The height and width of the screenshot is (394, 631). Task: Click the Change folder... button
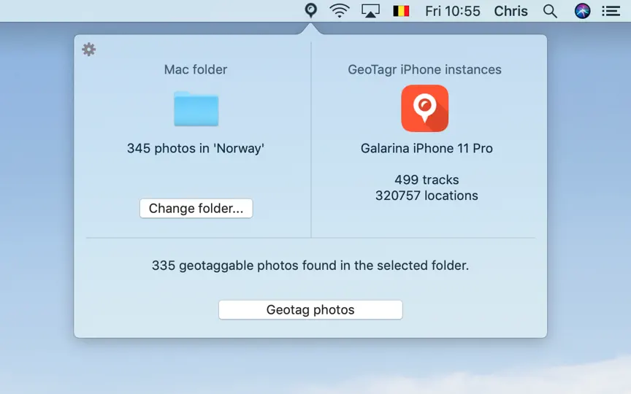coord(196,208)
